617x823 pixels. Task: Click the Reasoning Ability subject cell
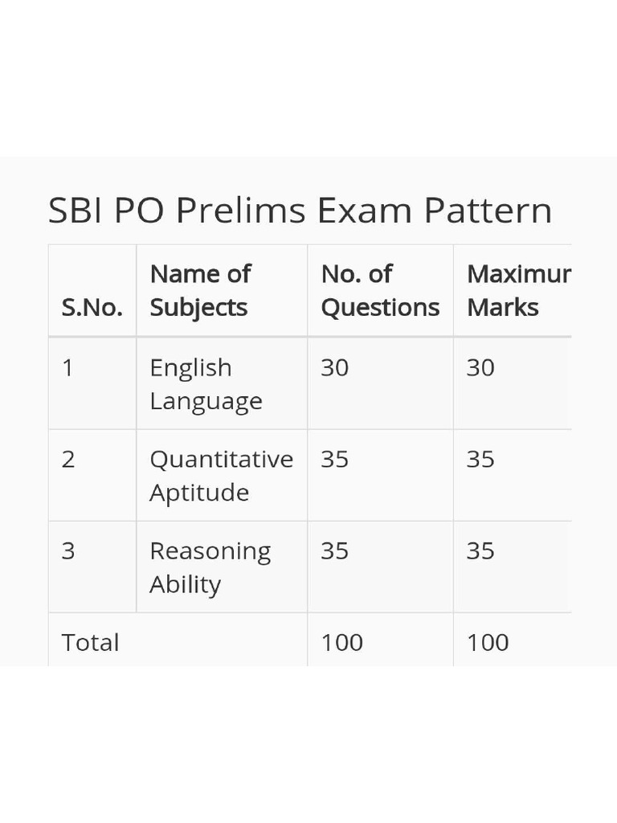(210, 567)
